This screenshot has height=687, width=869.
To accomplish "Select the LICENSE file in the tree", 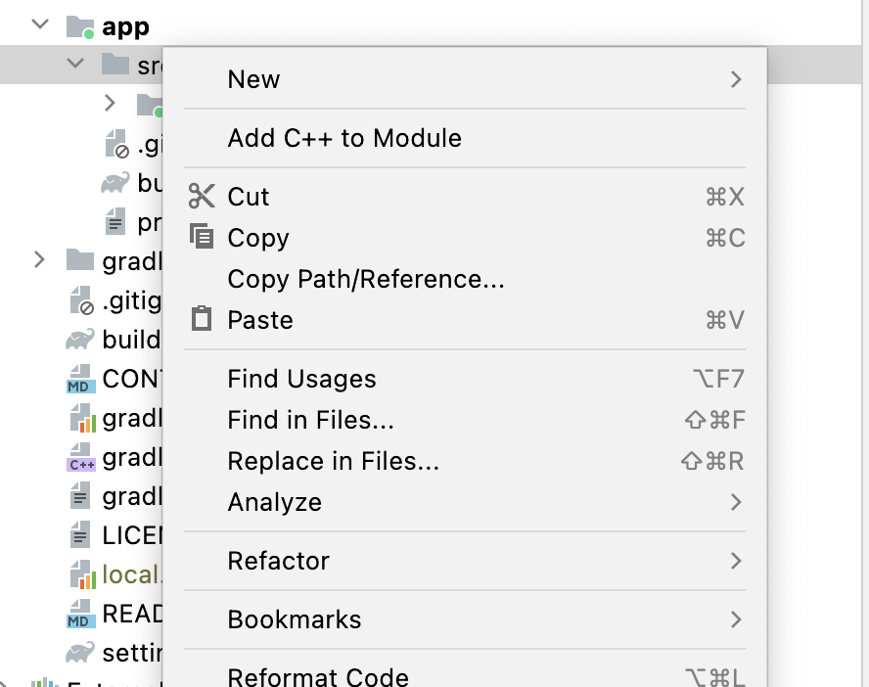I will [x=127, y=535].
